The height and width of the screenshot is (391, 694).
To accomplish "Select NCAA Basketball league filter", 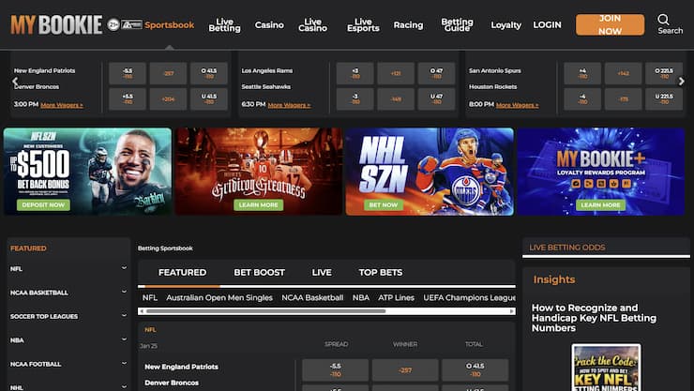I will (312, 297).
